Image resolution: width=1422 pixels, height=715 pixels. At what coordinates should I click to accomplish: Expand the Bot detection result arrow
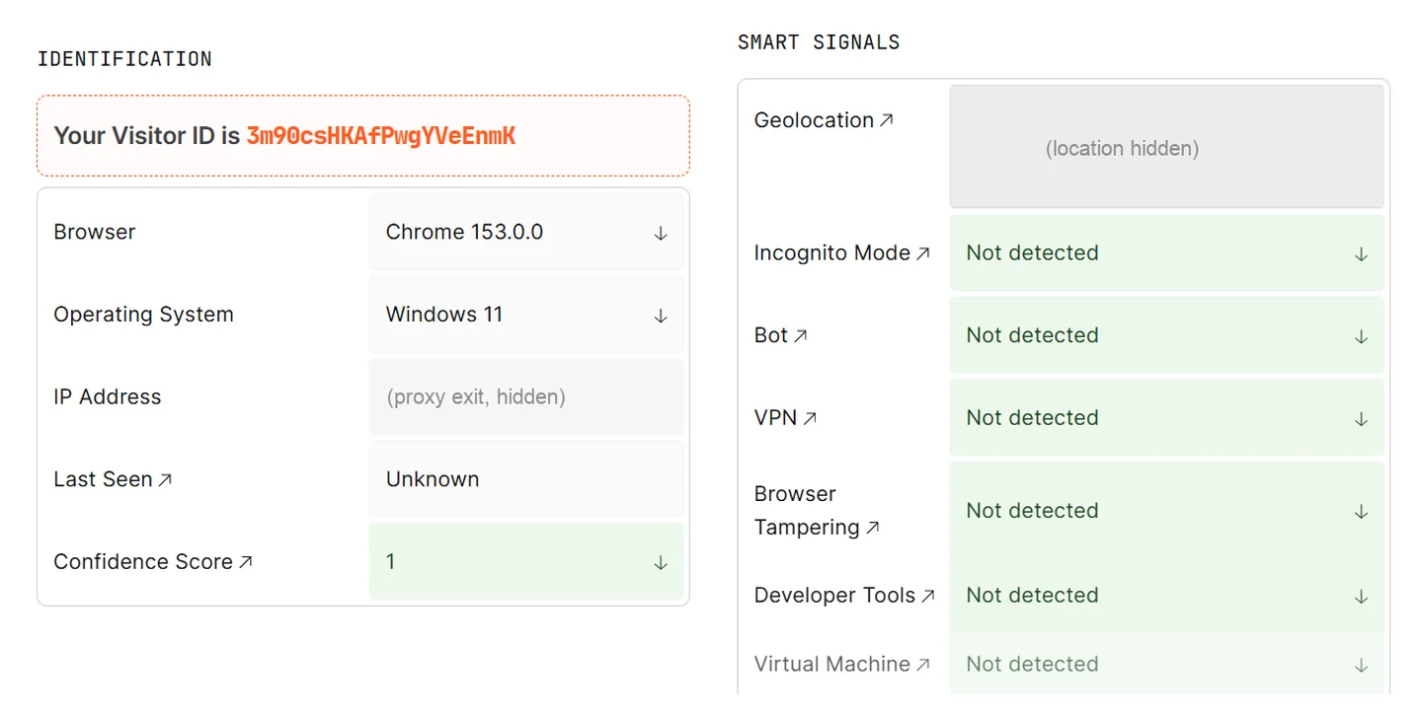point(1361,337)
